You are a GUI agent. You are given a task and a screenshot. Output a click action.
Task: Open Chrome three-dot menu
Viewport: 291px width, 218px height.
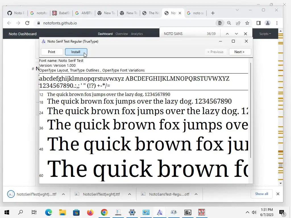pyautogui.click(x=277, y=23)
